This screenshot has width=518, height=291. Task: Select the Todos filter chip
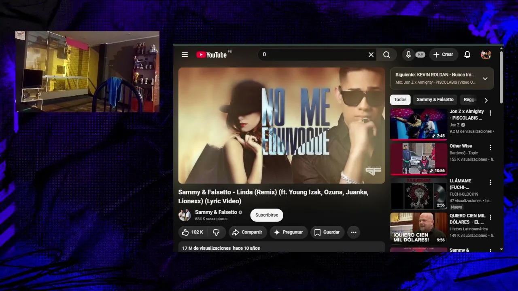(x=400, y=99)
